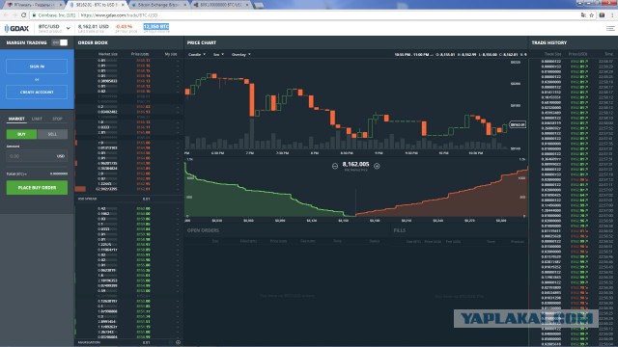Open the Overlay dropdown
The width and height of the screenshot is (618, 347).
point(240,54)
